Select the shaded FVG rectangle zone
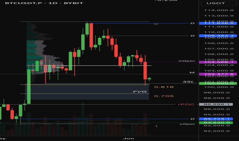Image resolution: width=239 pixels, height=141 pixels. pyautogui.click(x=87, y=92)
